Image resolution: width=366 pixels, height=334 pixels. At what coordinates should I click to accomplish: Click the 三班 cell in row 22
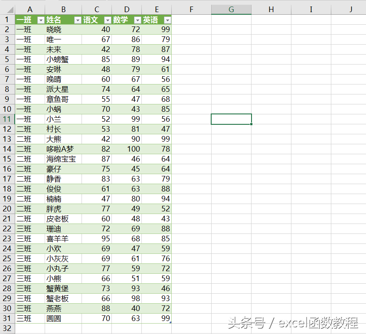coord(30,229)
